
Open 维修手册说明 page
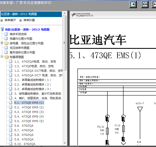tap(18, 34)
